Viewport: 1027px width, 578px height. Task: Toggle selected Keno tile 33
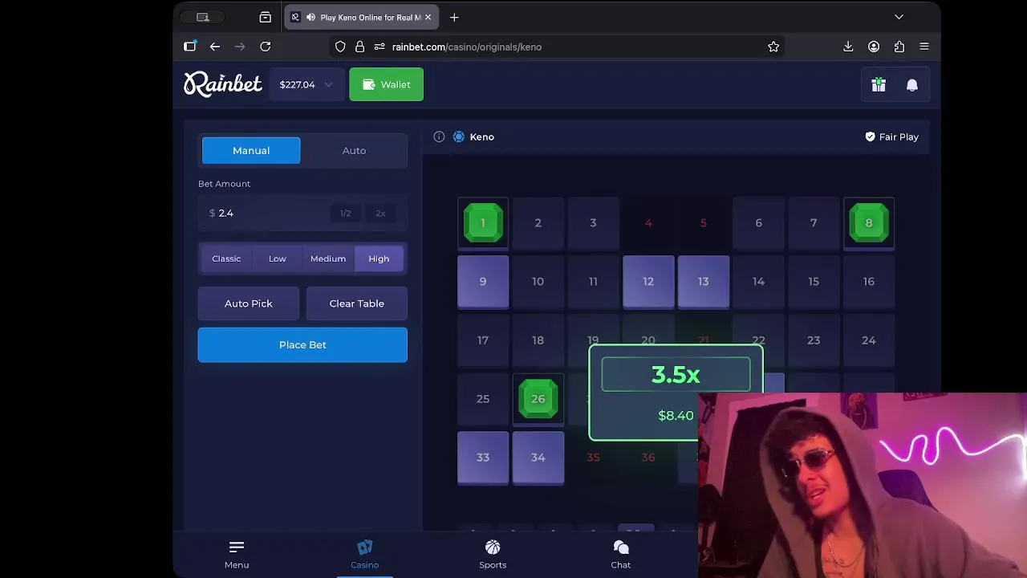(483, 458)
